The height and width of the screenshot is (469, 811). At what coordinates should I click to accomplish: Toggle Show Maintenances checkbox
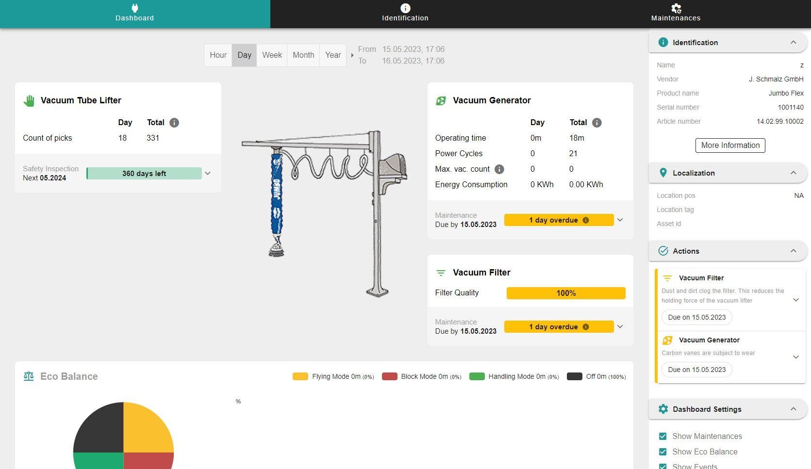coord(663,436)
